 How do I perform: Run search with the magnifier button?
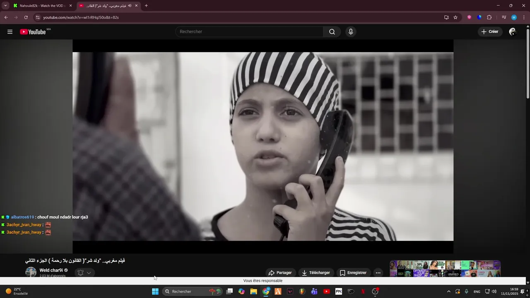coord(332,32)
